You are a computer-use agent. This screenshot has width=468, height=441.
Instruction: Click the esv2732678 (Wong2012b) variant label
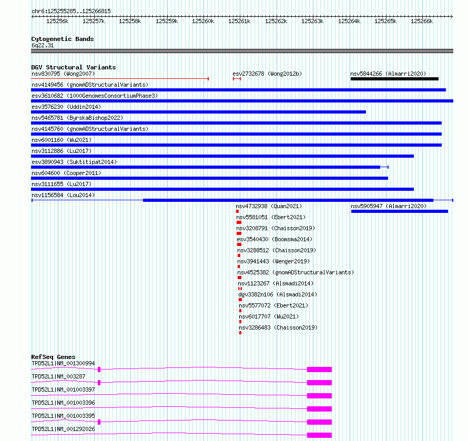coord(267,74)
